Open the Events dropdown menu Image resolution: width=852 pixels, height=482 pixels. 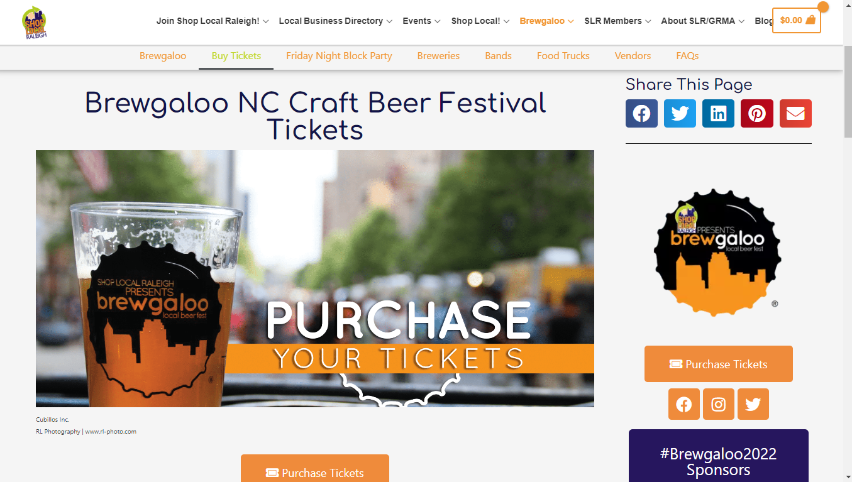point(421,21)
